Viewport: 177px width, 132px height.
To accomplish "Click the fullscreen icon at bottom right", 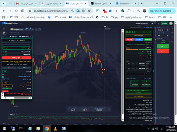I will pyautogui.click(x=172, y=119).
